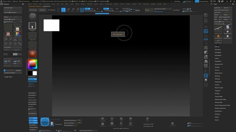
Task: Open the MatCap red material sphere
Action: tap(32, 54)
